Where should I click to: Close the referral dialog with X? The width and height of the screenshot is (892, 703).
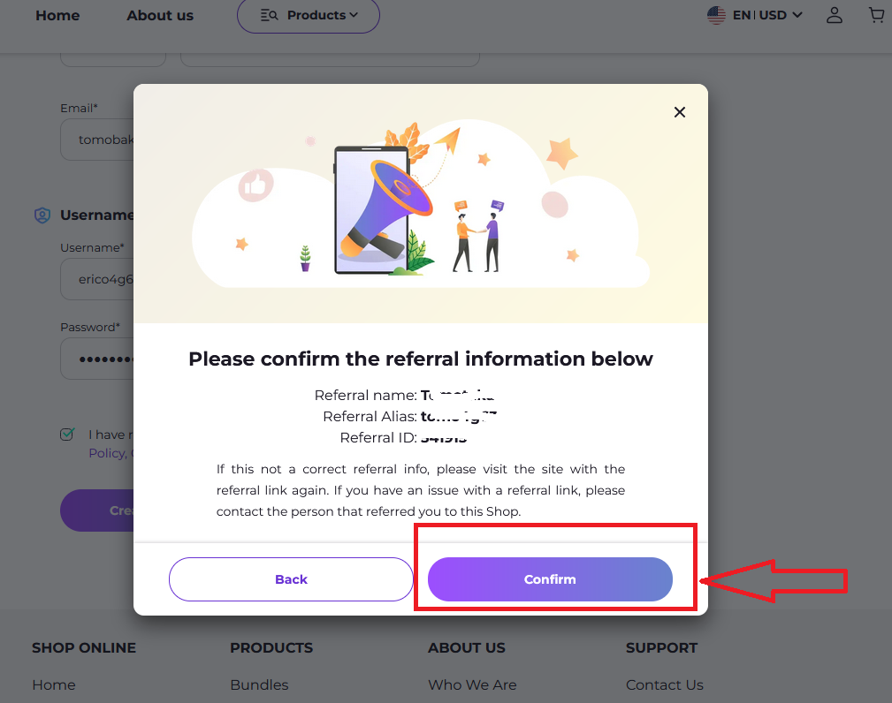coord(680,112)
